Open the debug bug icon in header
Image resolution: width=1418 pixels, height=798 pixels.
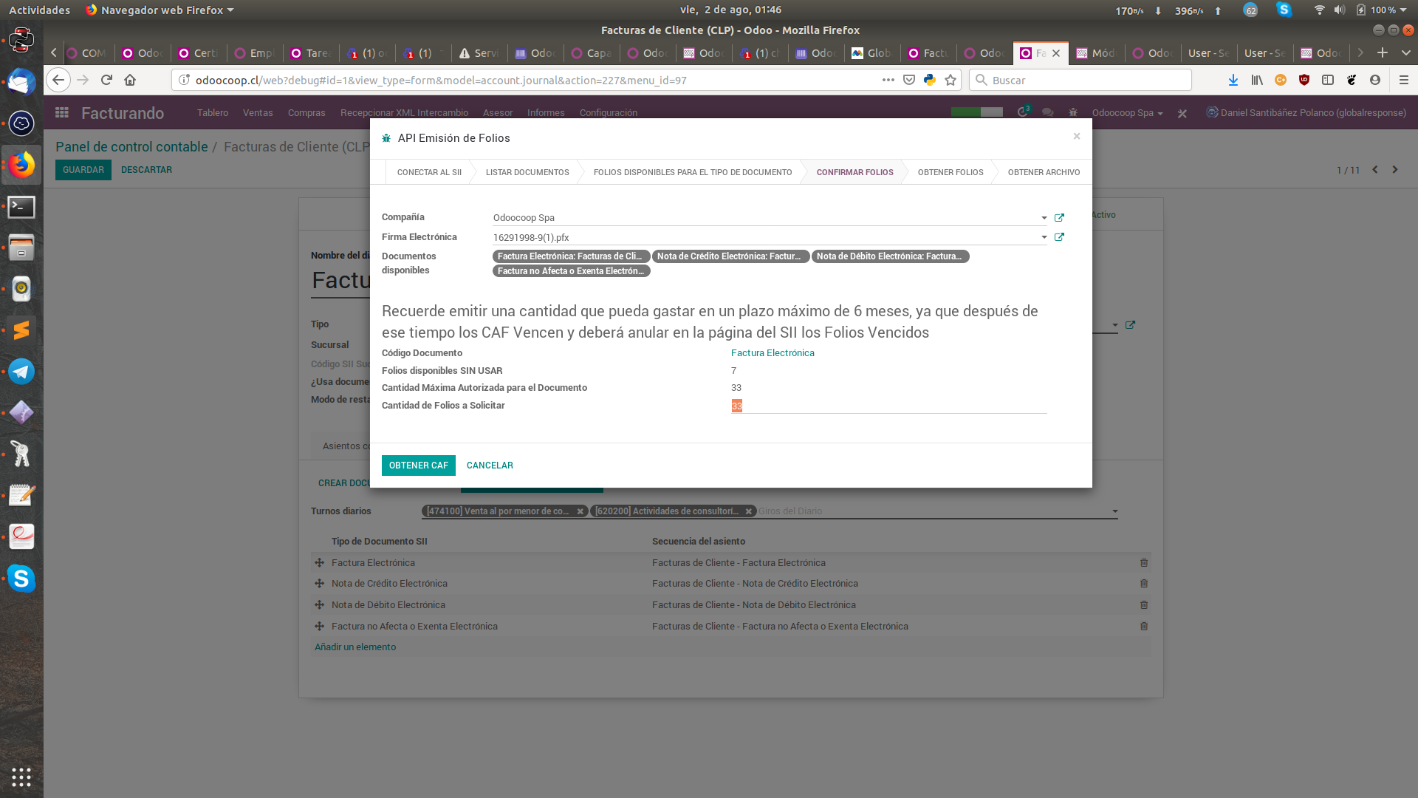tap(1073, 113)
